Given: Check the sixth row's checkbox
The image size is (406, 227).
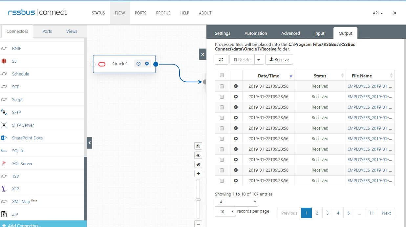Looking at the screenshot, I should pos(222,139).
